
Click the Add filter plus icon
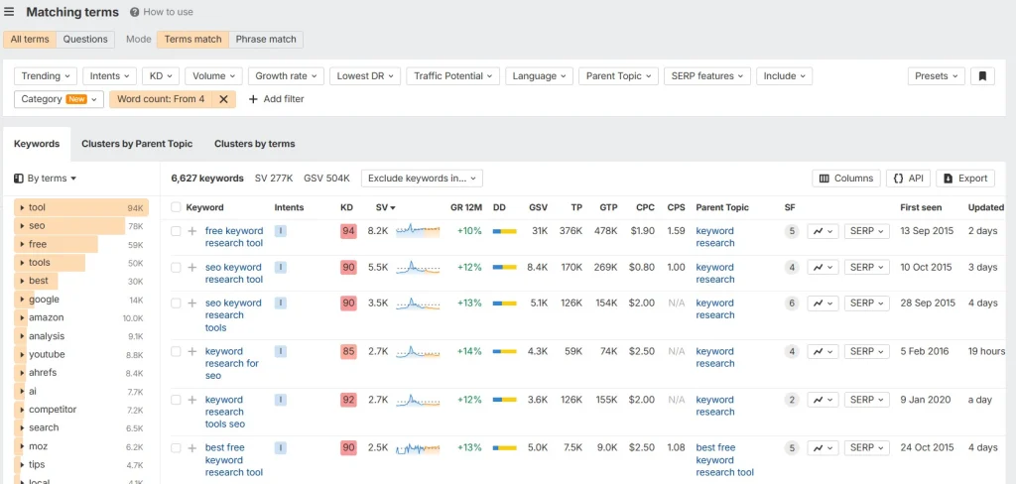[253, 99]
